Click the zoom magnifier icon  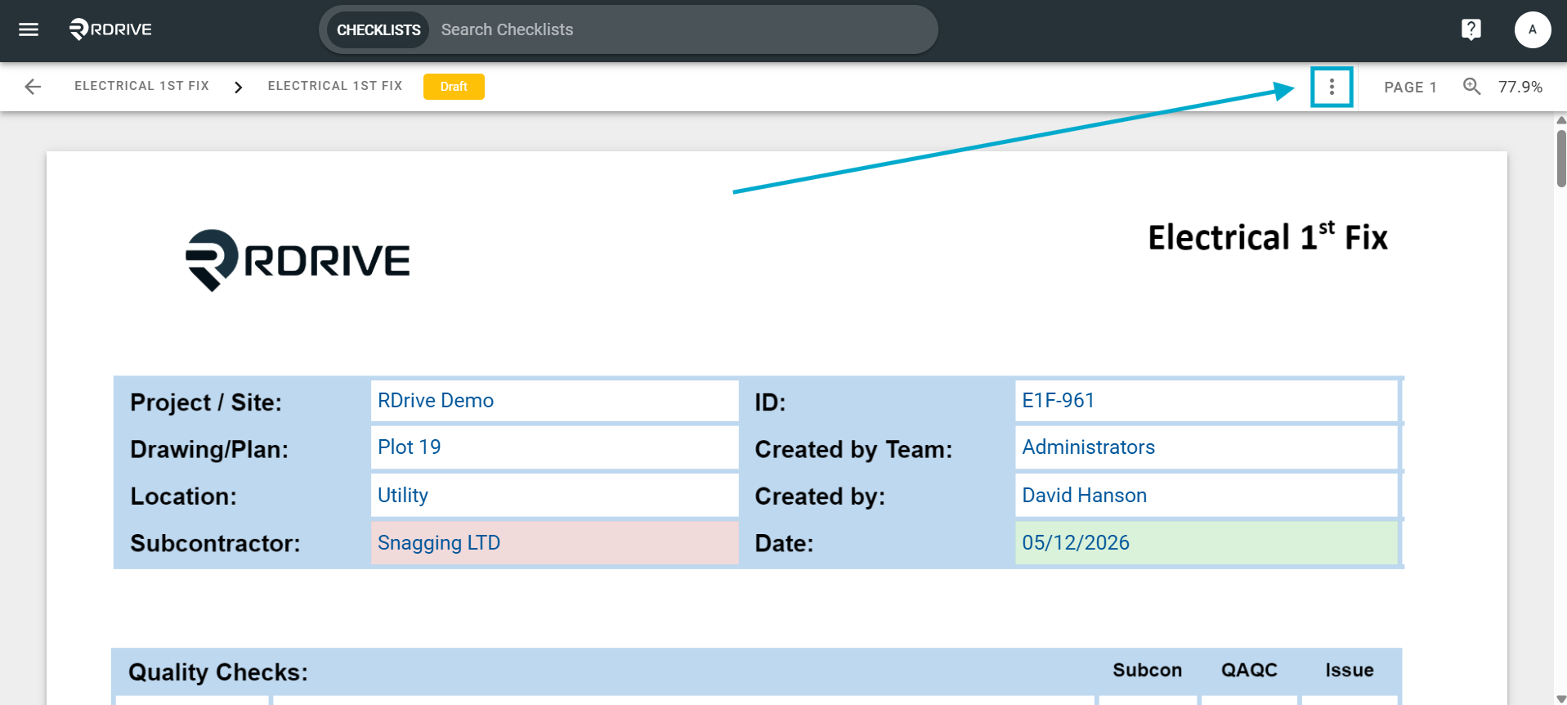[1471, 87]
